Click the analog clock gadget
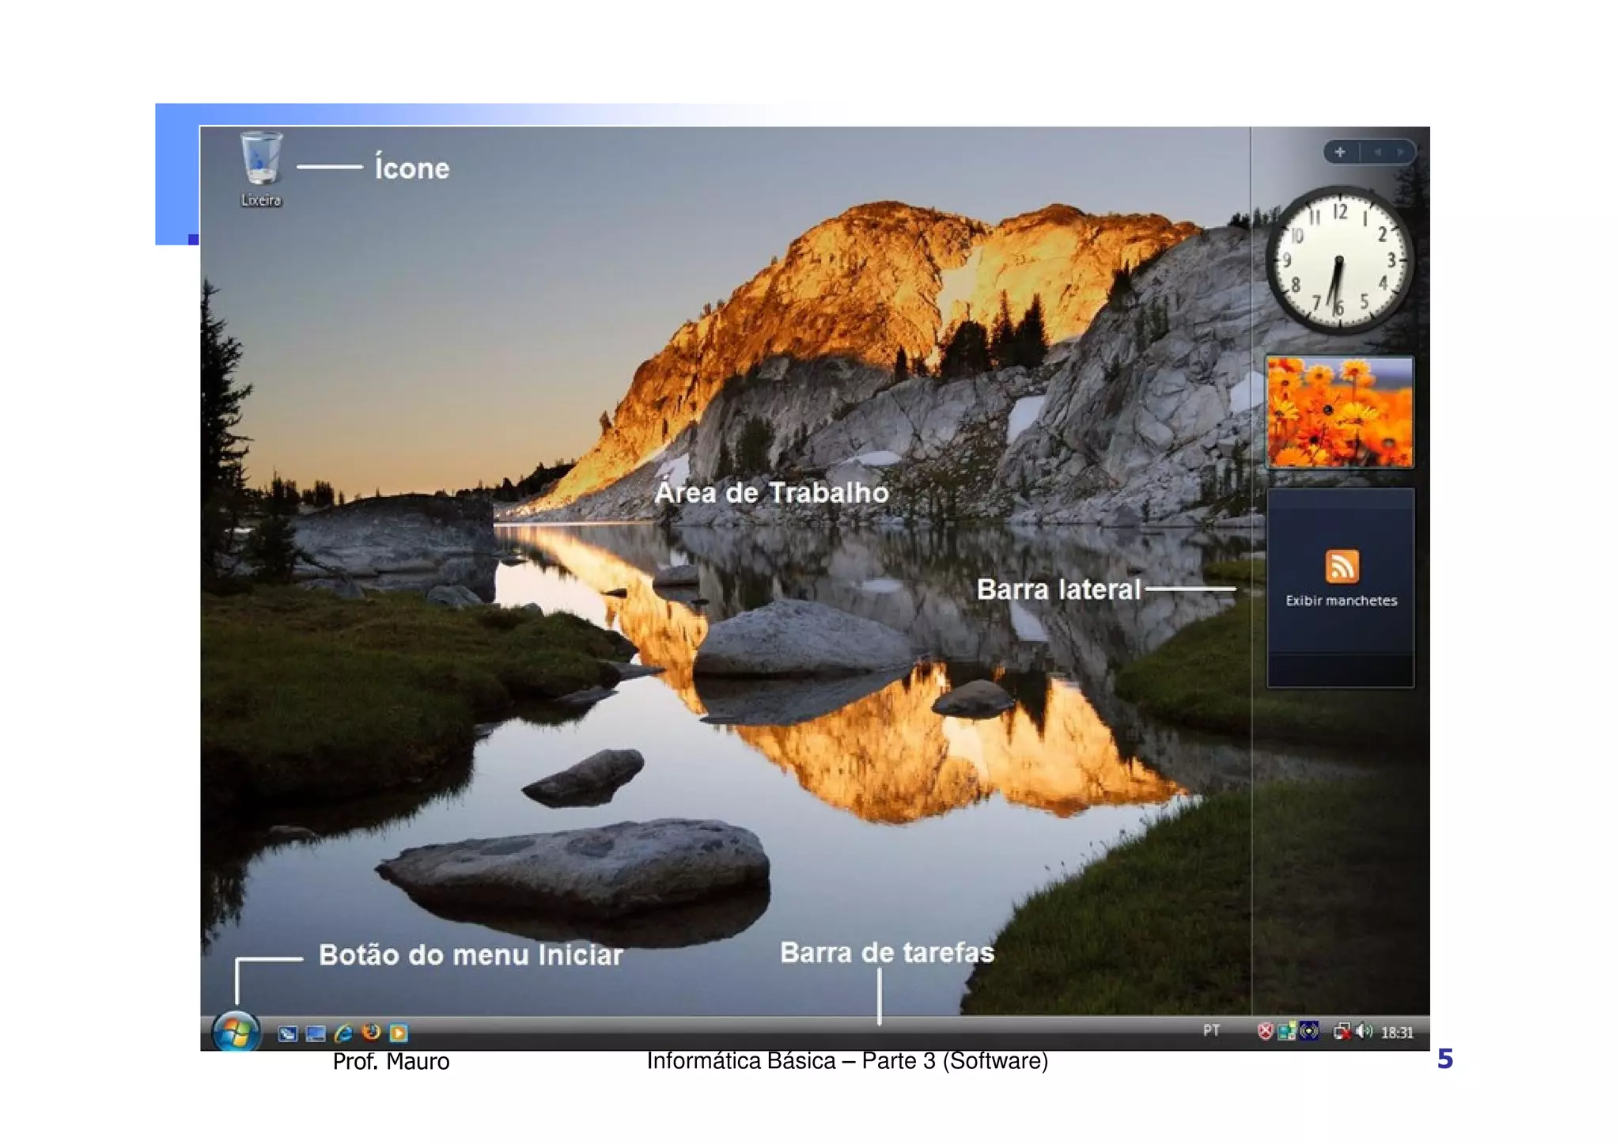 [1338, 260]
